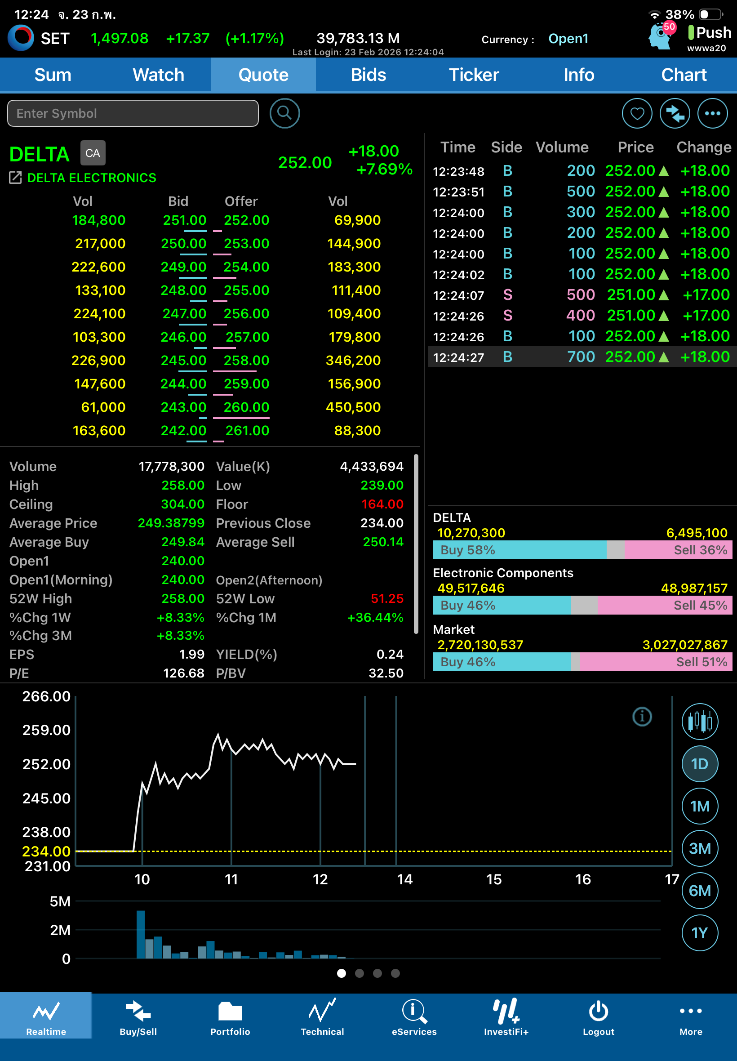Tap the DELTA ELECTRONICS company name link

(91, 178)
